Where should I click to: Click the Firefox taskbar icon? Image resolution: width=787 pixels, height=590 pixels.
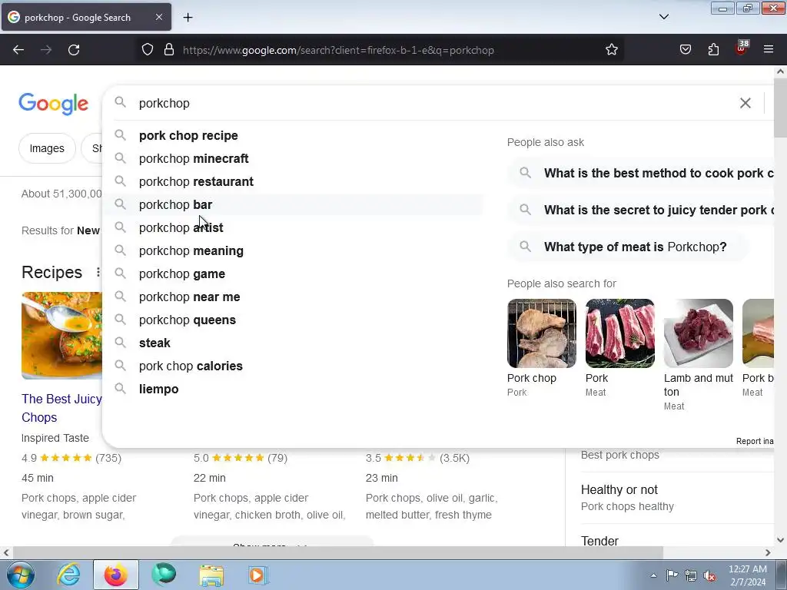[116, 575]
